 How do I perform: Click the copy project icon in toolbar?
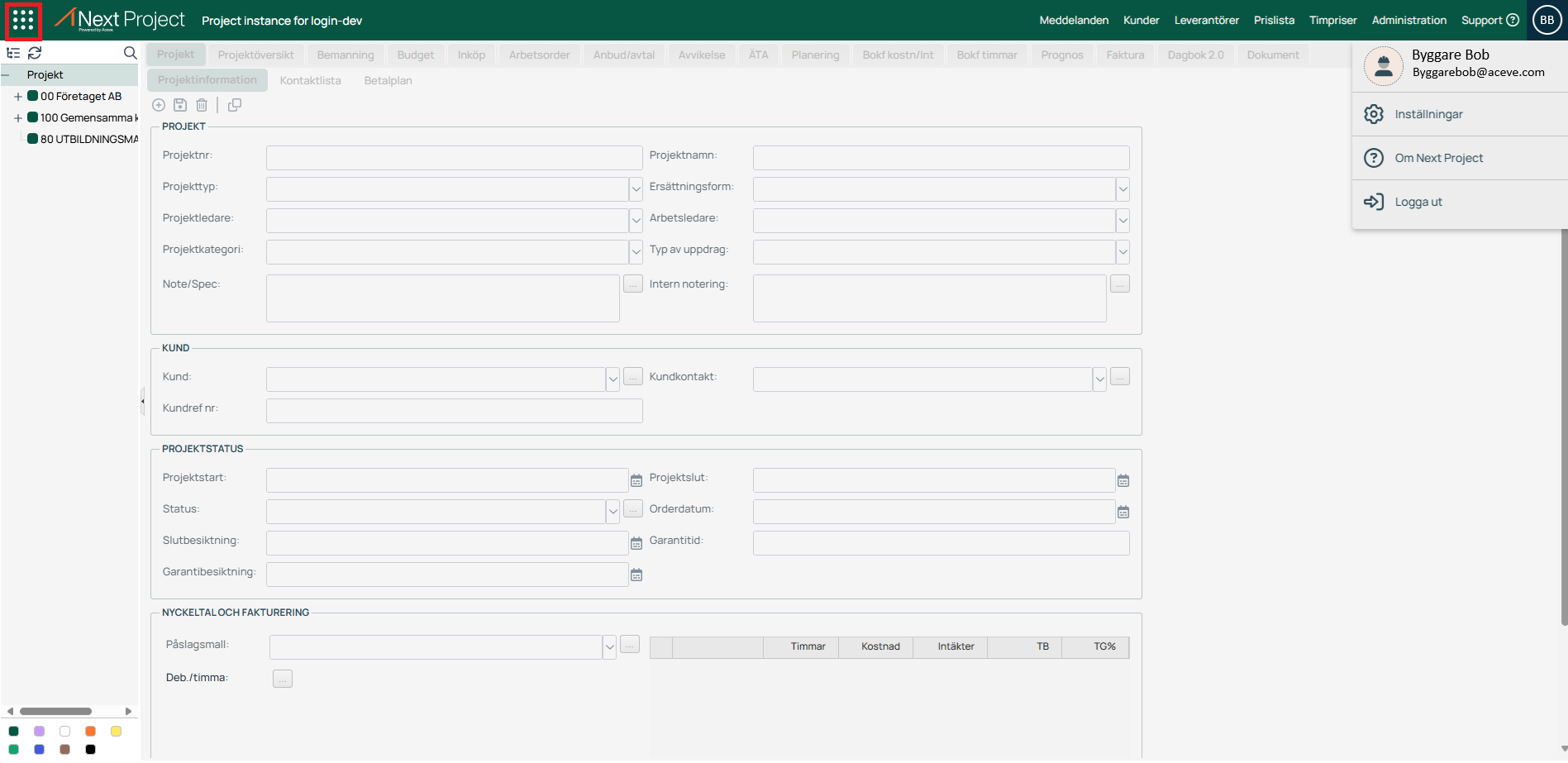pos(235,105)
